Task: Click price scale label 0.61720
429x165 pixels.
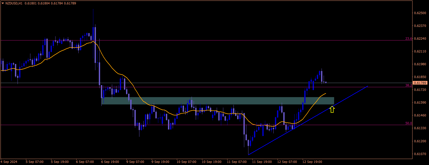Action: (420, 90)
